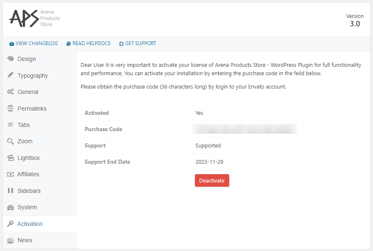
Task: Click the Version 3.0 label
Action: tap(355, 20)
